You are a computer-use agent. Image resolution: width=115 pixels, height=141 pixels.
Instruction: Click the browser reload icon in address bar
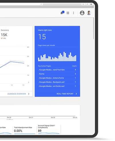[41, 4]
